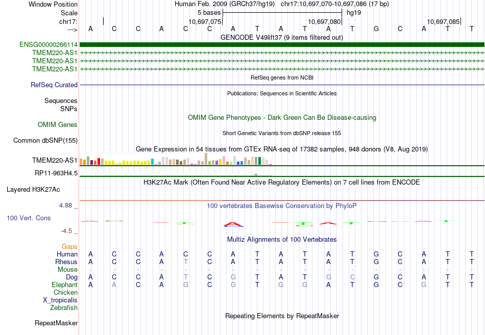
Task: Click the 10,697,085 position marker
Action: click(x=443, y=21)
